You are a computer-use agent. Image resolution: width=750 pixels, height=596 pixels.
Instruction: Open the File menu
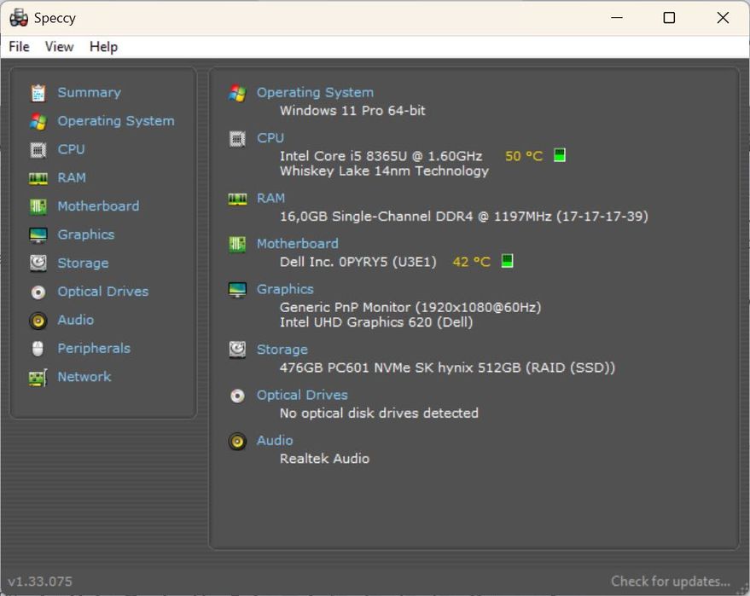click(19, 47)
